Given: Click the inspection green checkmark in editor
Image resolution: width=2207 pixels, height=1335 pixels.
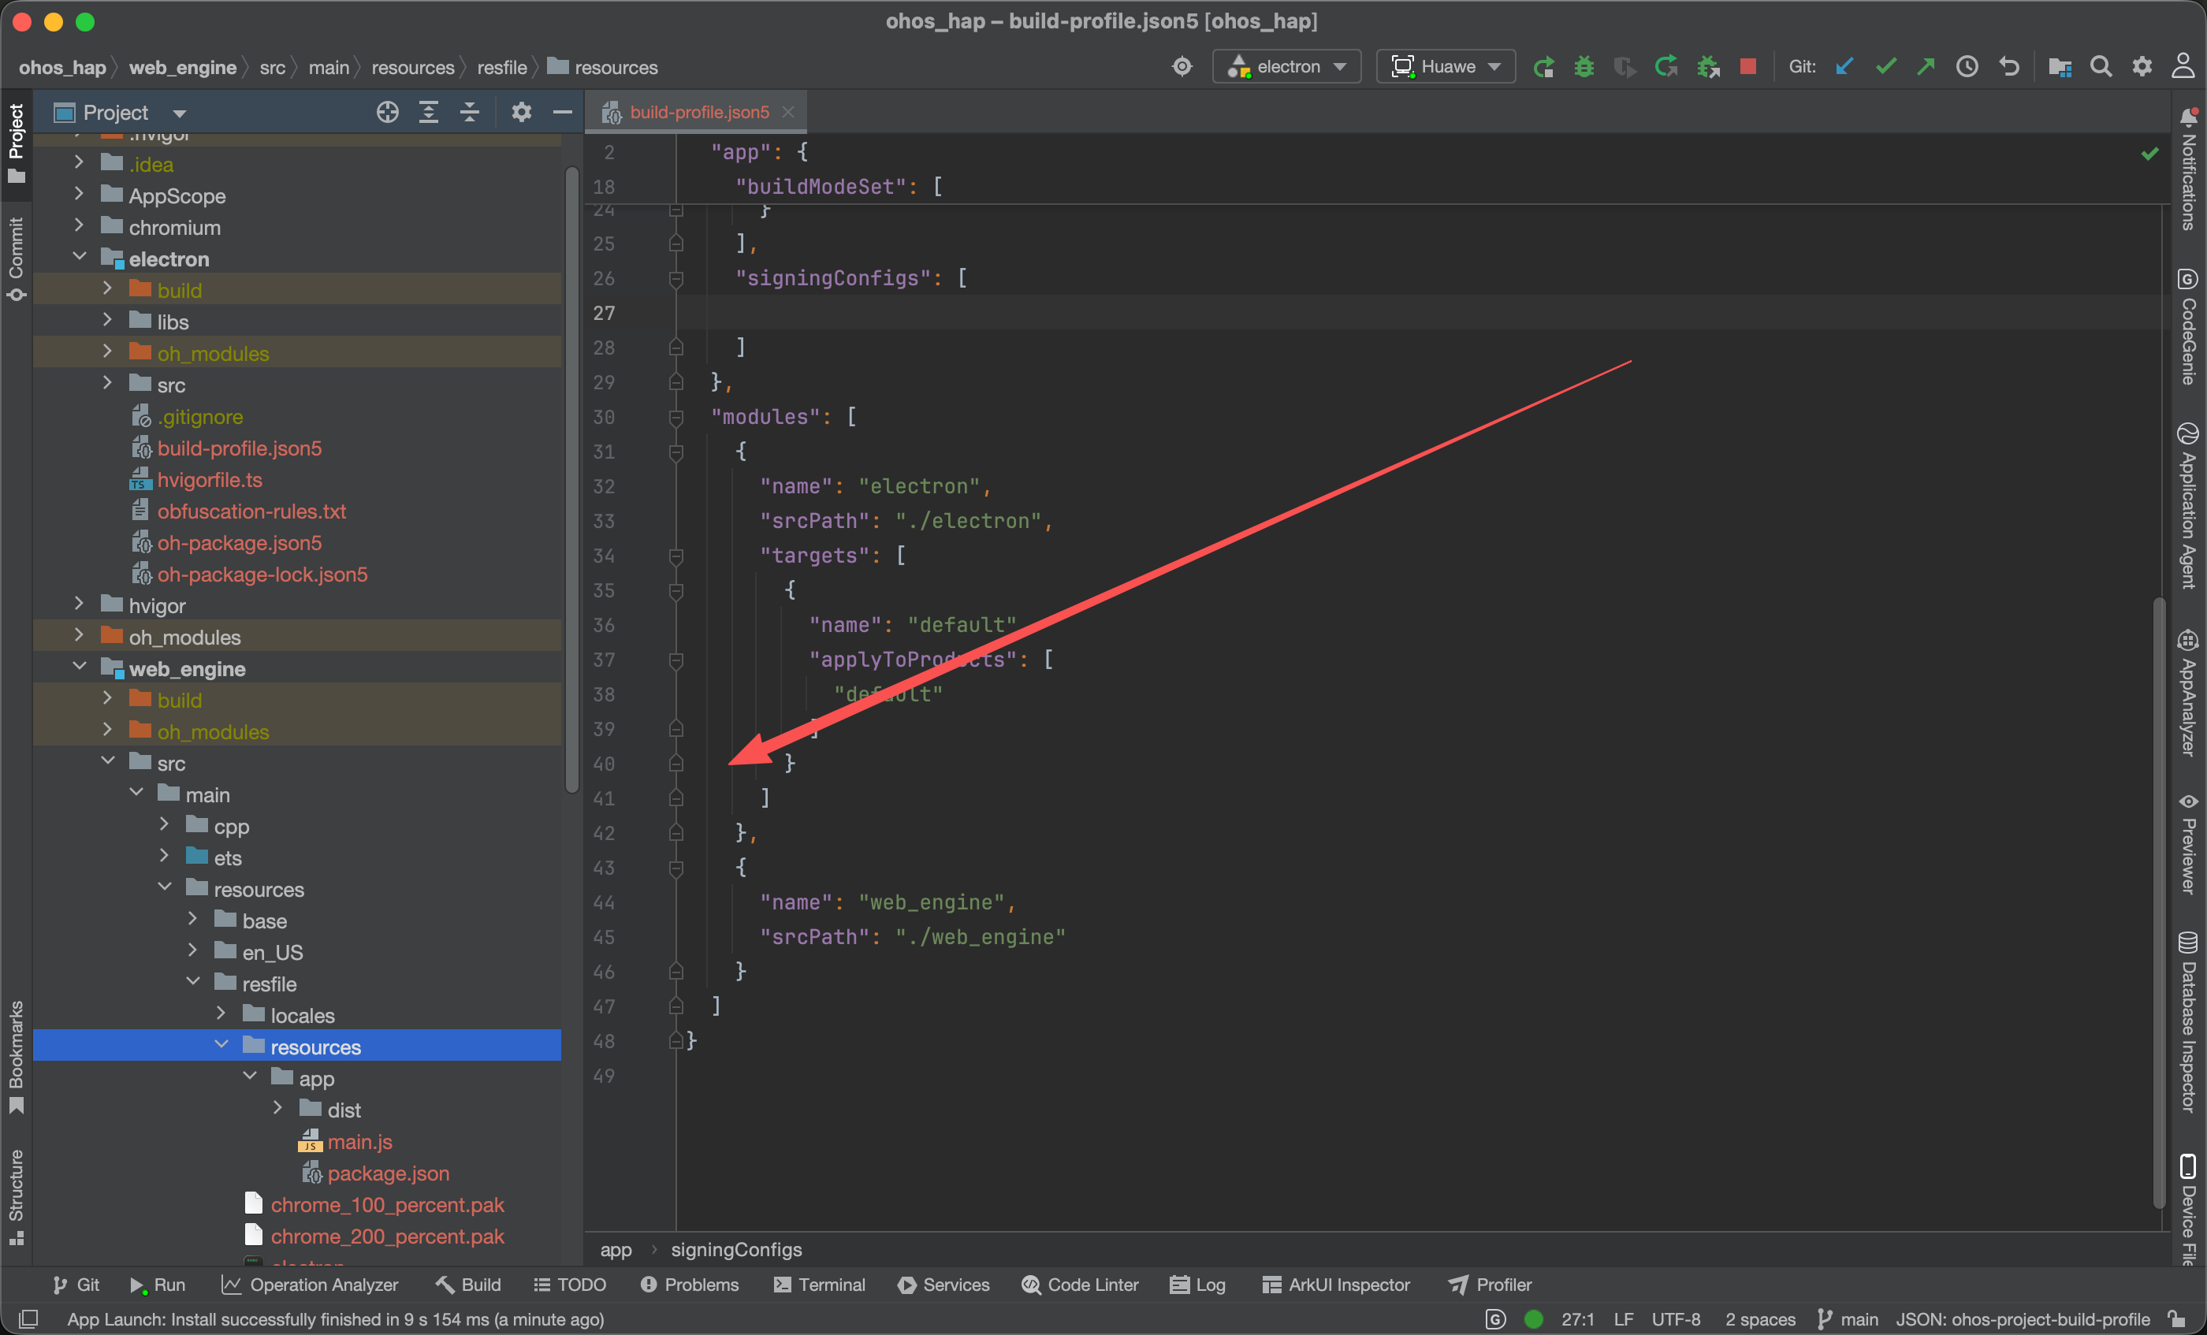Looking at the screenshot, I should (2149, 154).
